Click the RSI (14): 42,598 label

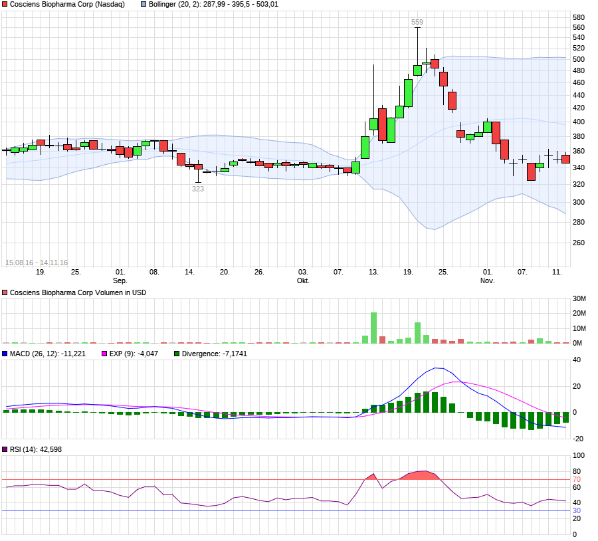click(36, 449)
